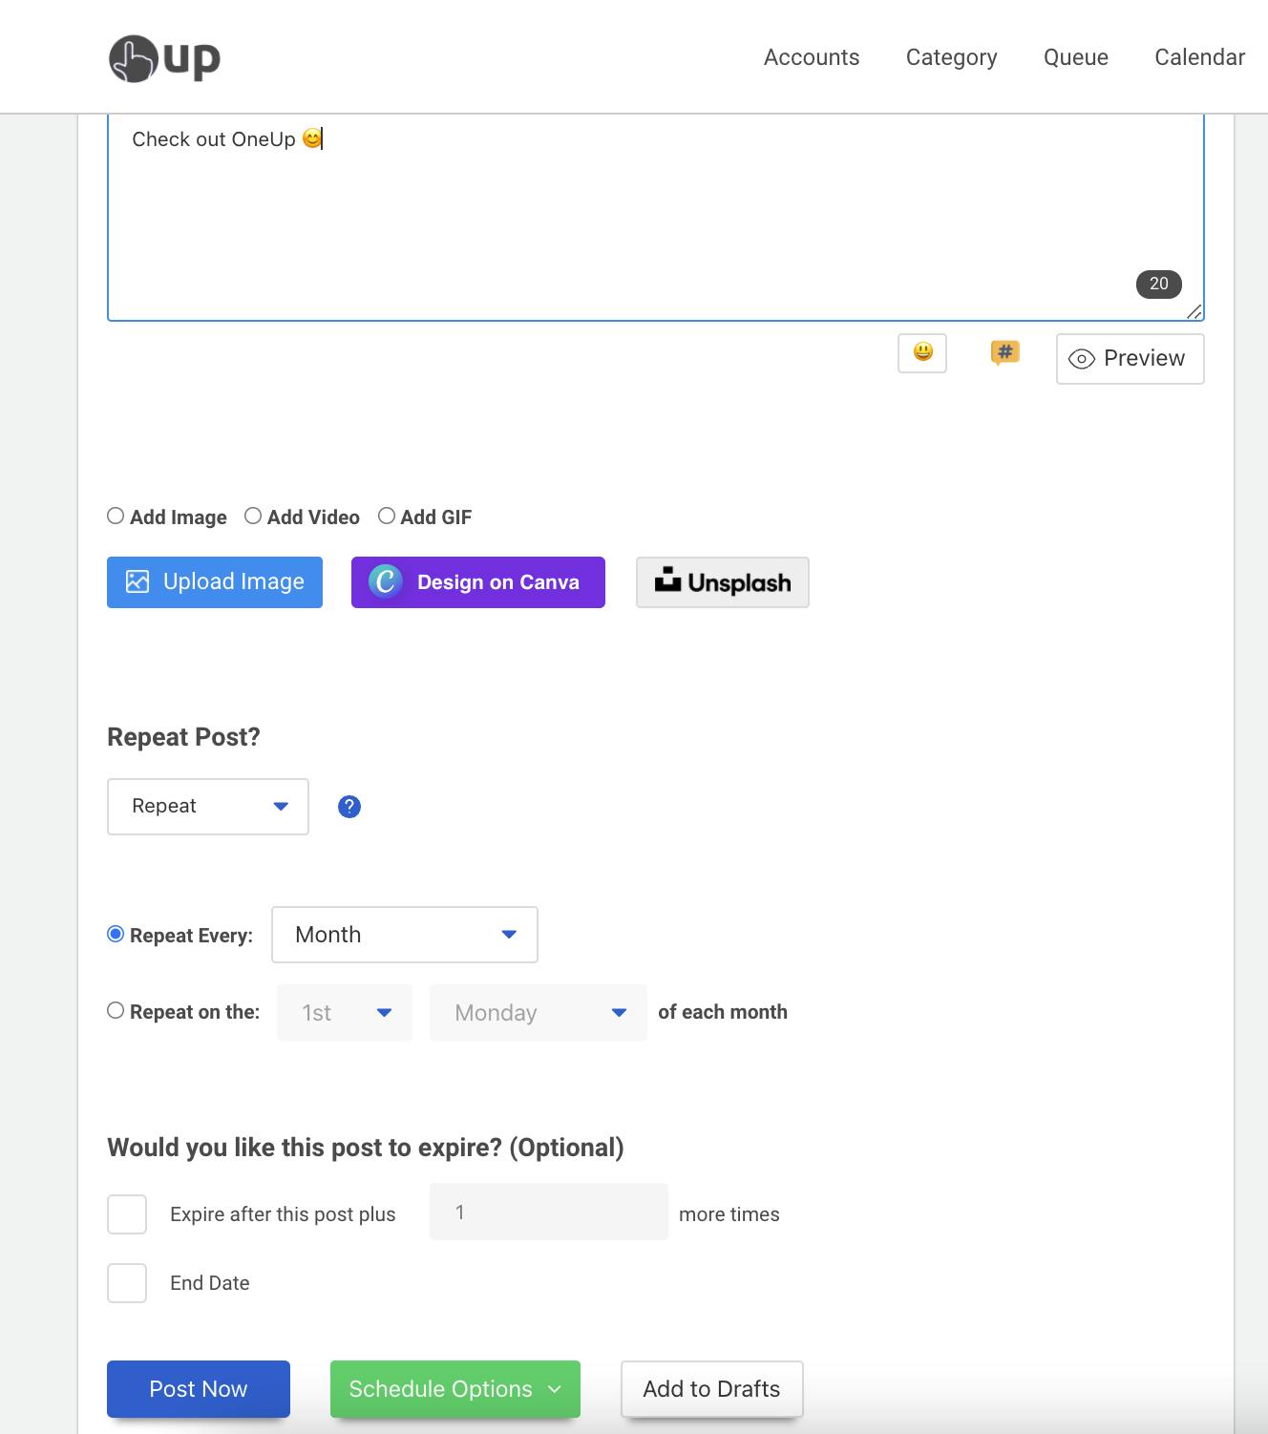Open the post Preview
Viewport: 1268px width, 1434px height.
pyautogui.click(x=1130, y=358)
